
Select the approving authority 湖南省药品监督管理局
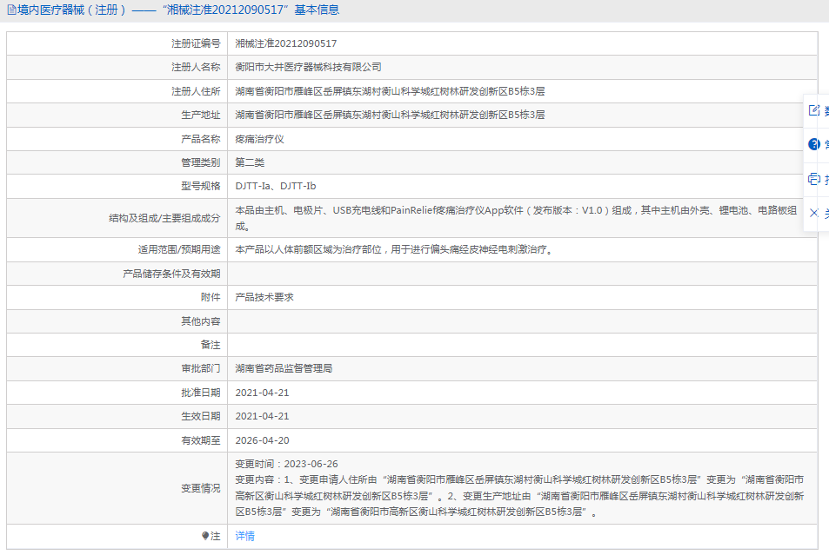(284, 368)
